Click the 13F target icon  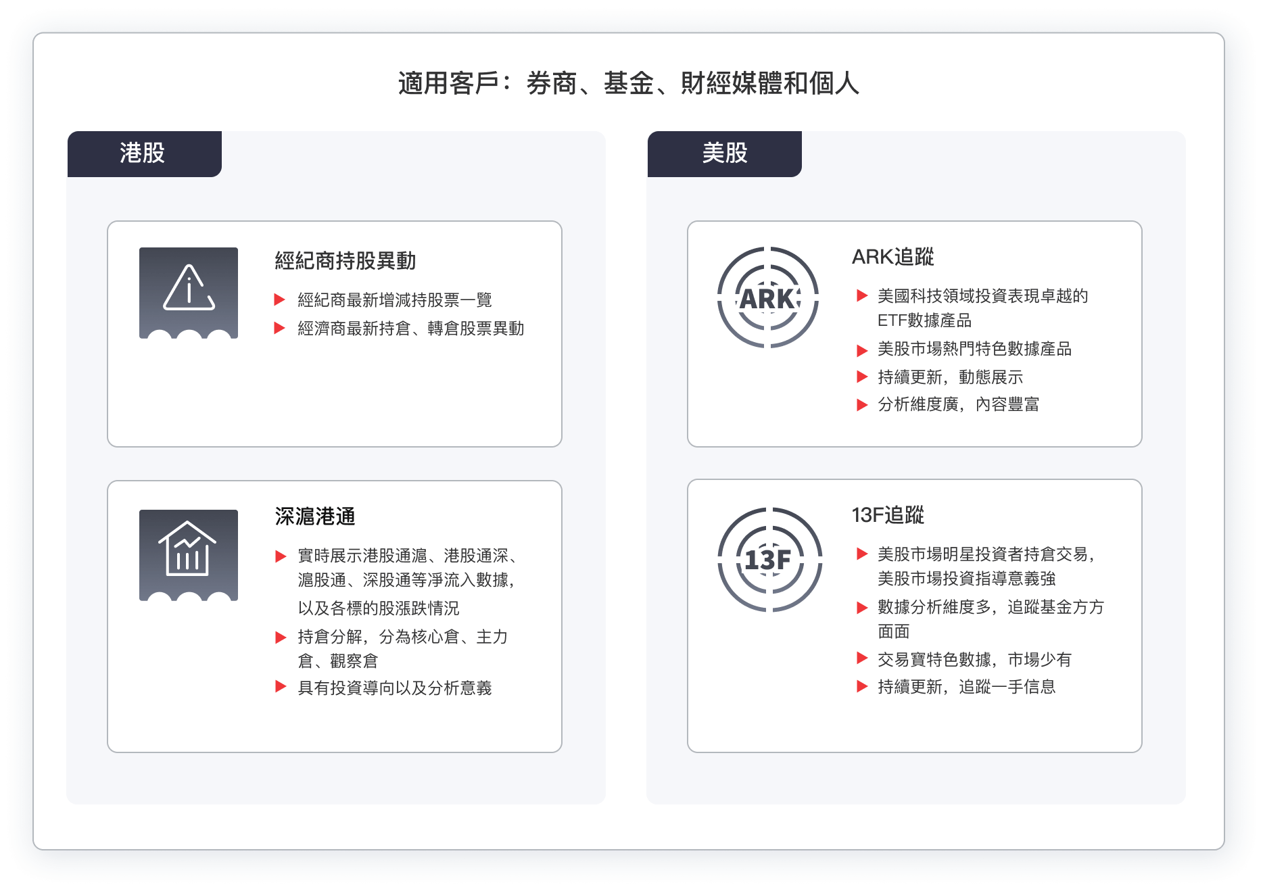(769, 558)
